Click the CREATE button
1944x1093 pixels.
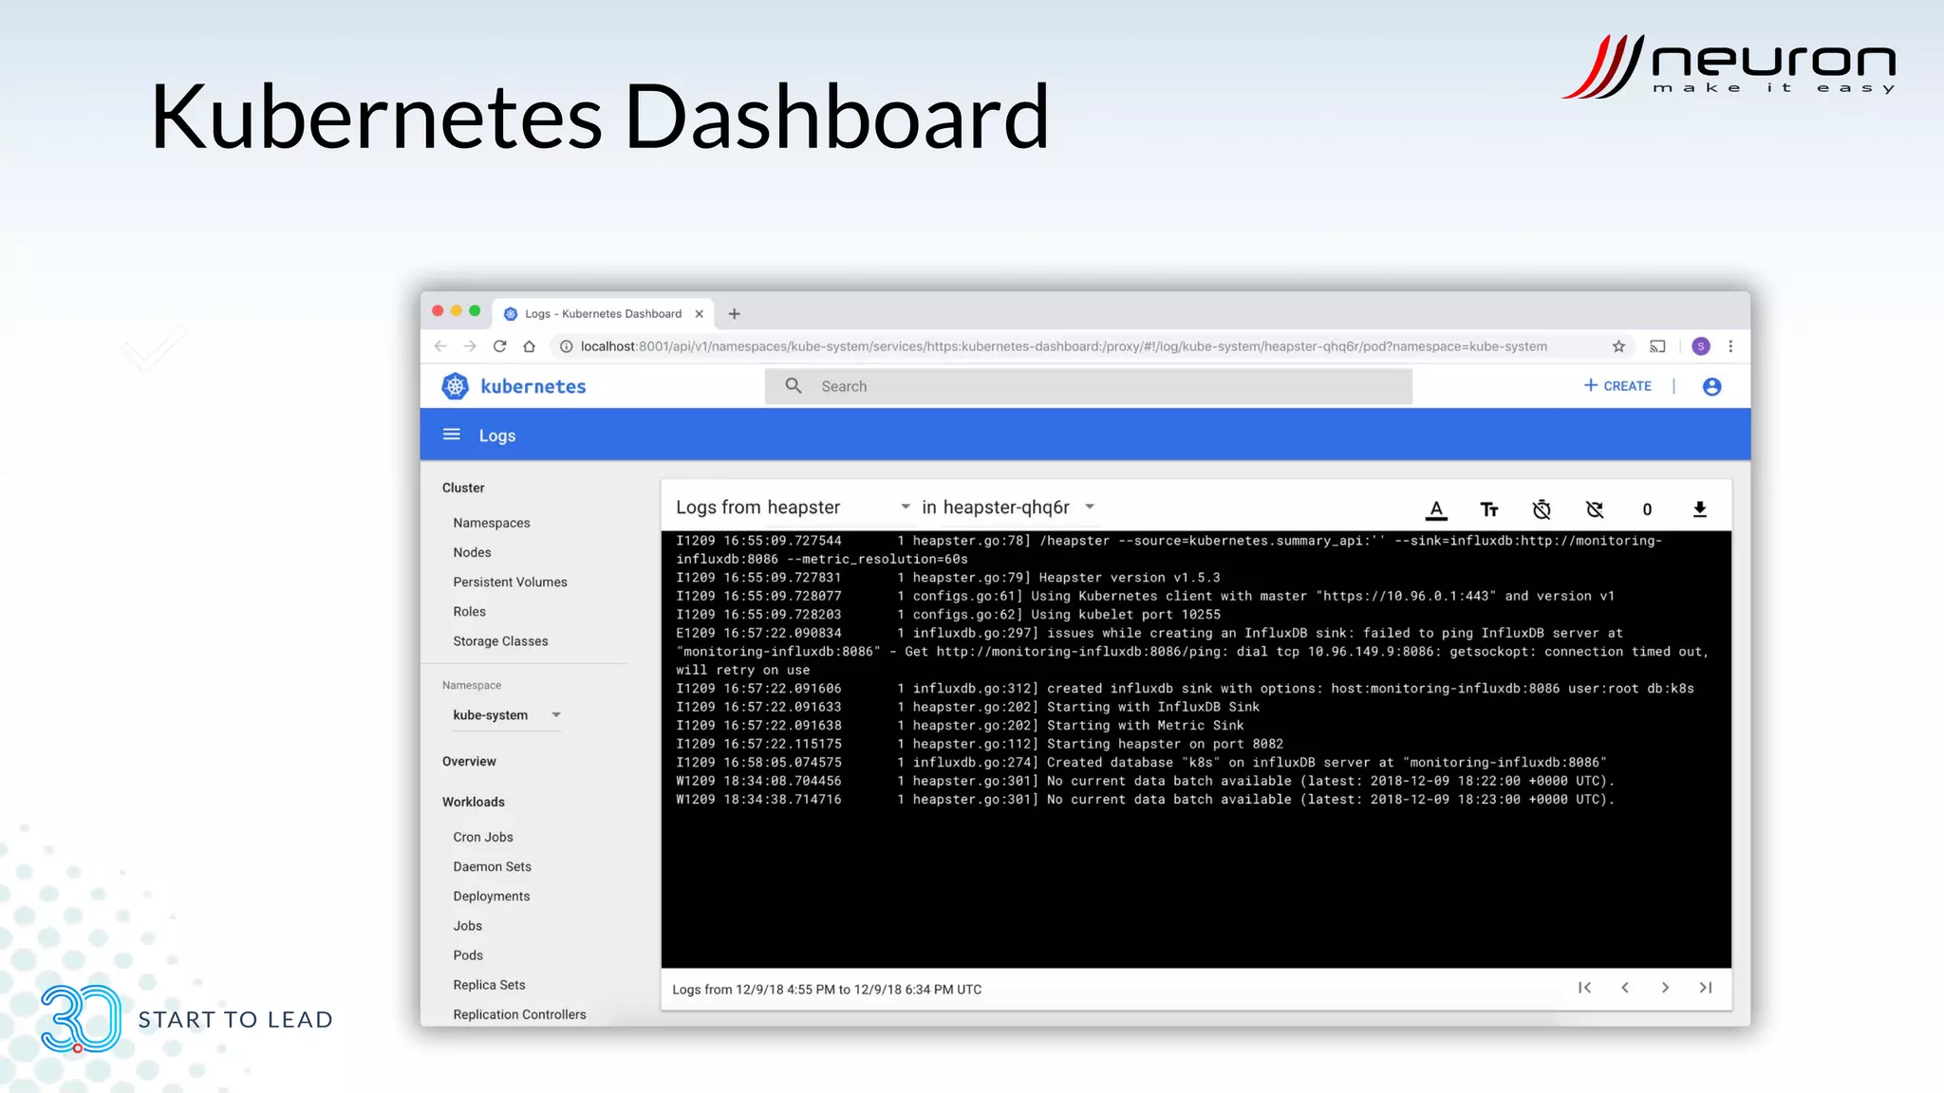point(1617,385)
